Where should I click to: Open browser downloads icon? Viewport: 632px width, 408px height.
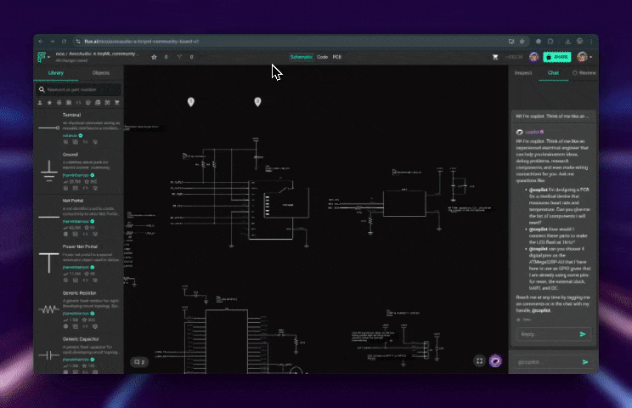(x=568, y=42)
